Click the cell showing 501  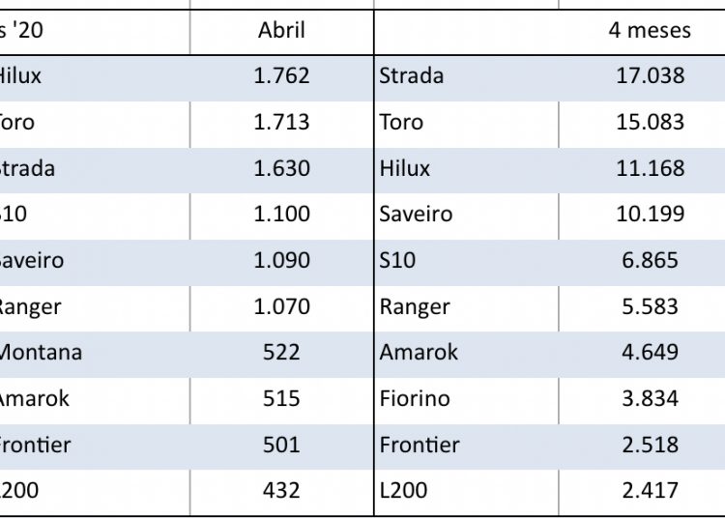pos(281,445)
